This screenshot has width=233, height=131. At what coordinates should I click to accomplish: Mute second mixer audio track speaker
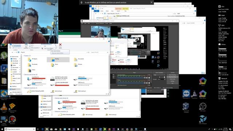pyautogui.click(x=147, y=83)
